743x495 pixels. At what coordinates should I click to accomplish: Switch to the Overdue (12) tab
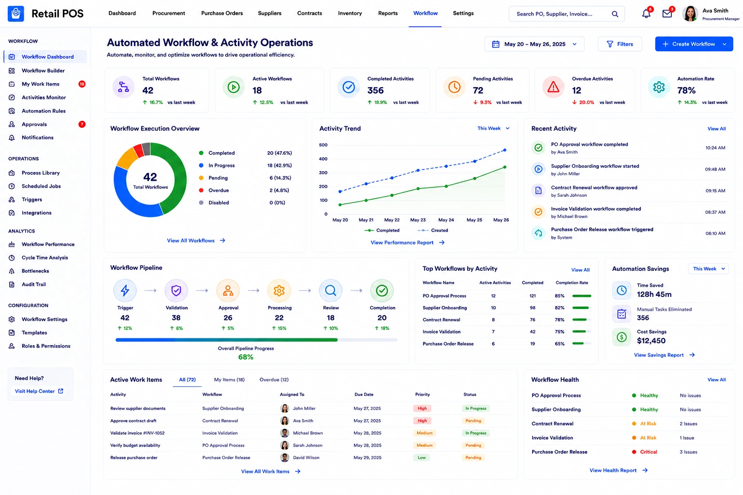click(x=274, y=380)
